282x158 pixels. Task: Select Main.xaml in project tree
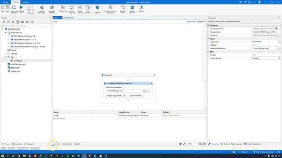click(x=15, y=68)
